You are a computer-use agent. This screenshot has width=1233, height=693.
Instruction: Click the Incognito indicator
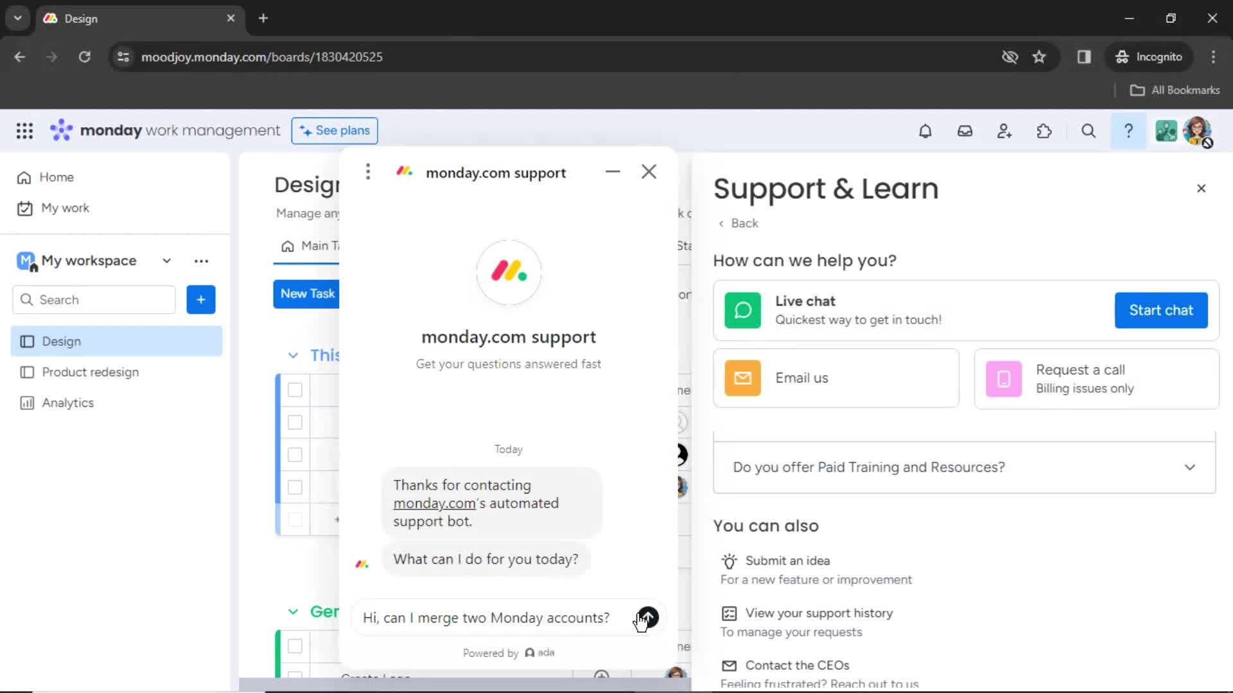click(x=1148, y=57)
